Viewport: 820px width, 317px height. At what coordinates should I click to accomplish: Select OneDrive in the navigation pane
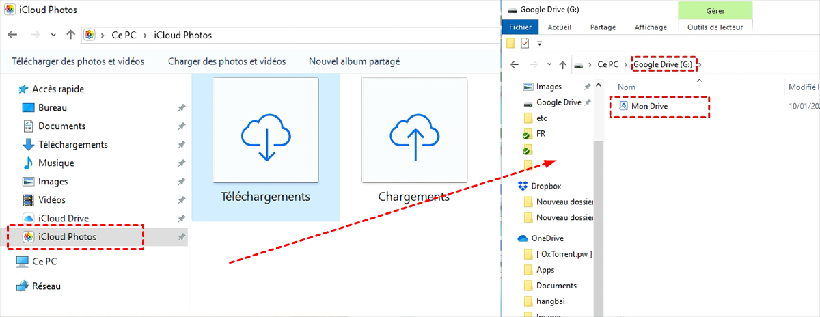point(549,238)
